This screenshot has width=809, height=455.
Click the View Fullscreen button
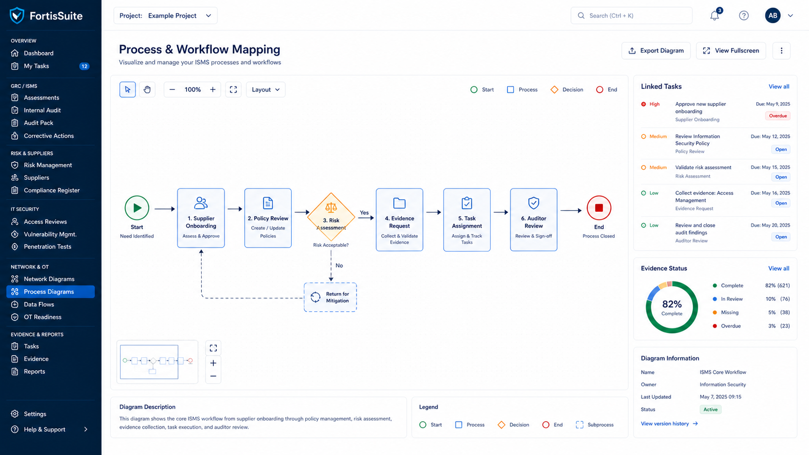click(x=731, y=51)
